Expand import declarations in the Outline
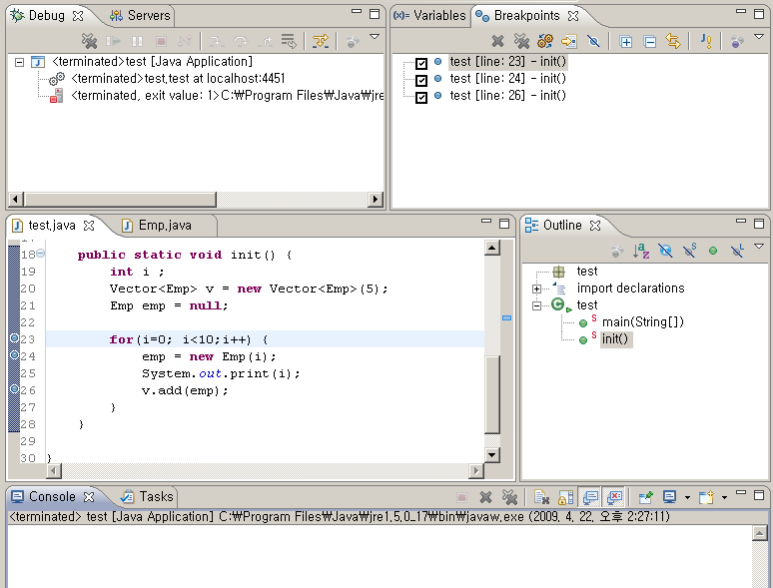Screen dimensions: 773x588 (537, 289)
